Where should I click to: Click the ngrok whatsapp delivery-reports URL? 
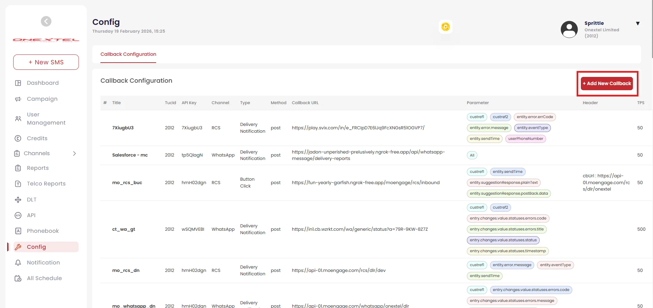(368, 155)
